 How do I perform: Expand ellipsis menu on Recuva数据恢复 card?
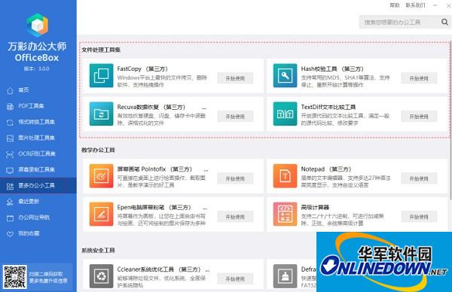click(204, 108)
